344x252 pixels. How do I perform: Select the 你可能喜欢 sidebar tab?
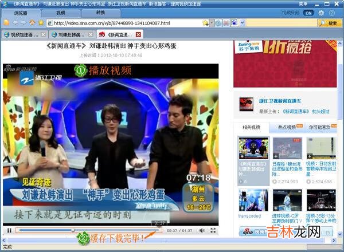[319, 127]
